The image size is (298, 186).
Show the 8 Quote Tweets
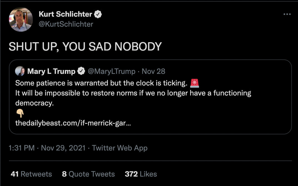88,174
